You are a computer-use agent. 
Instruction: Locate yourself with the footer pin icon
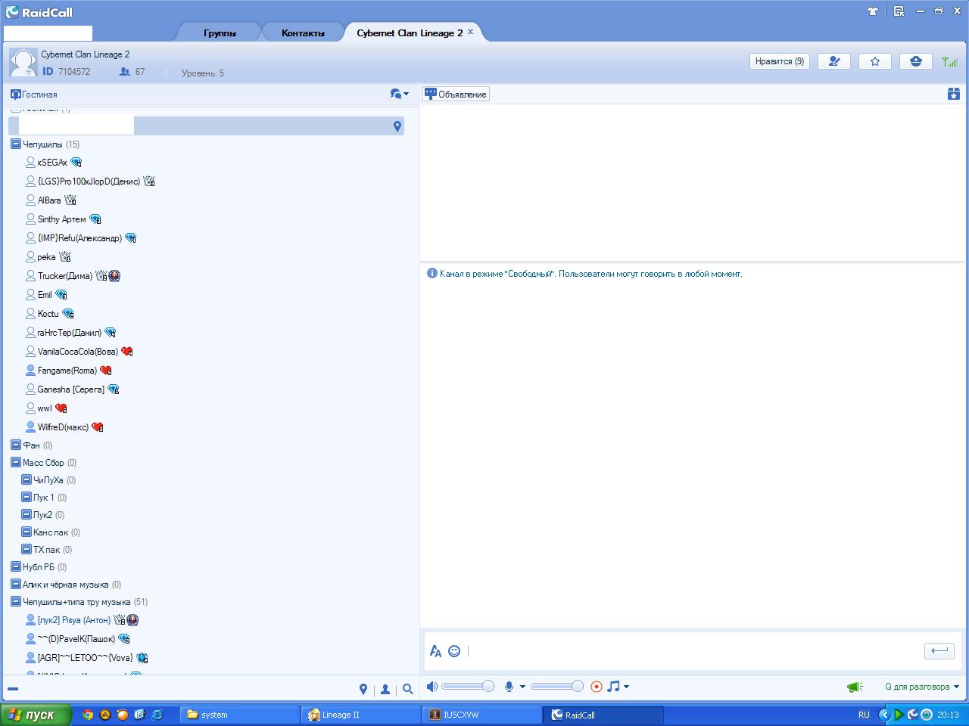point(363,689)
